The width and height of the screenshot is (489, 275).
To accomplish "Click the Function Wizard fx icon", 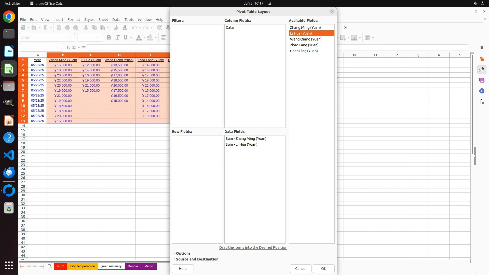I will (68, 47).
